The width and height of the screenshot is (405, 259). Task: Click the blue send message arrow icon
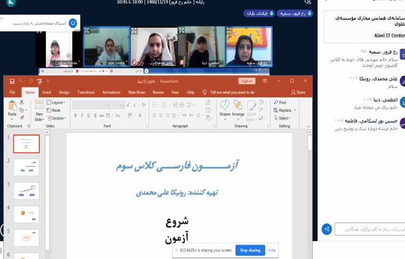(x=327, y=229)
